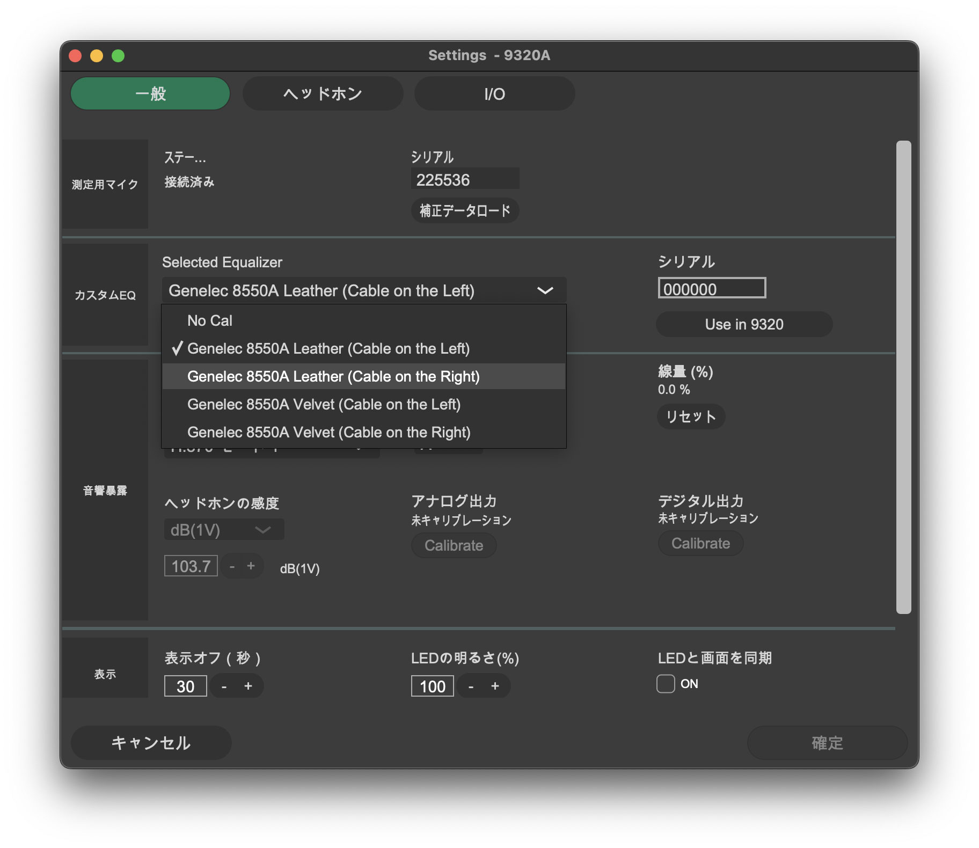Click the Use in 9320 button
The width and height of the screenshot is (979, 848).
point(744,324)
